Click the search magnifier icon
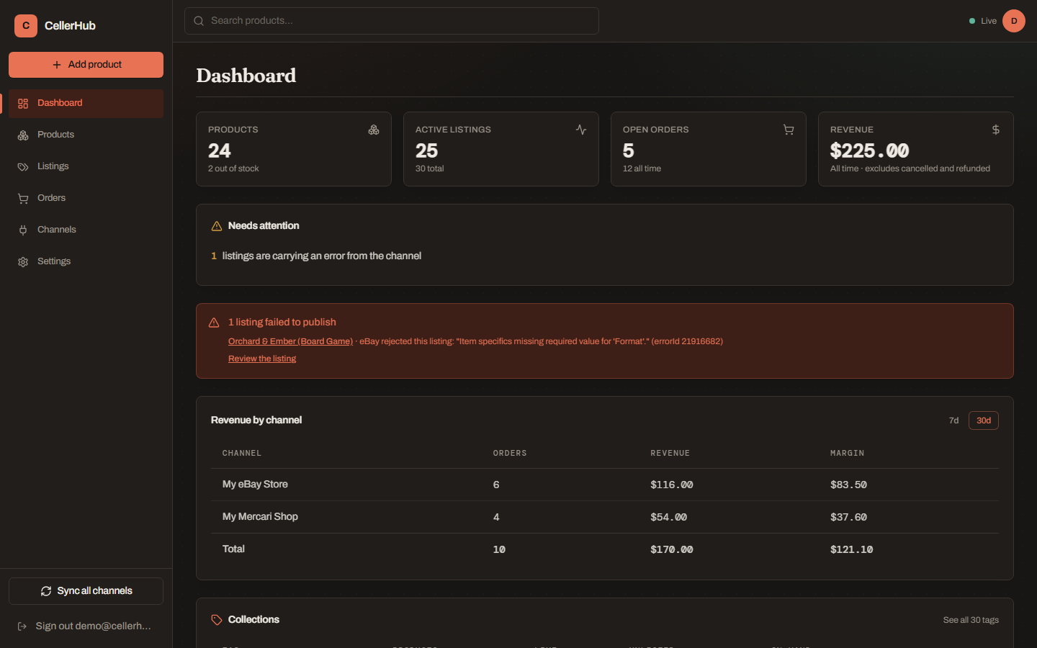This screenshot has height=648, width=1037. [199, 21]
